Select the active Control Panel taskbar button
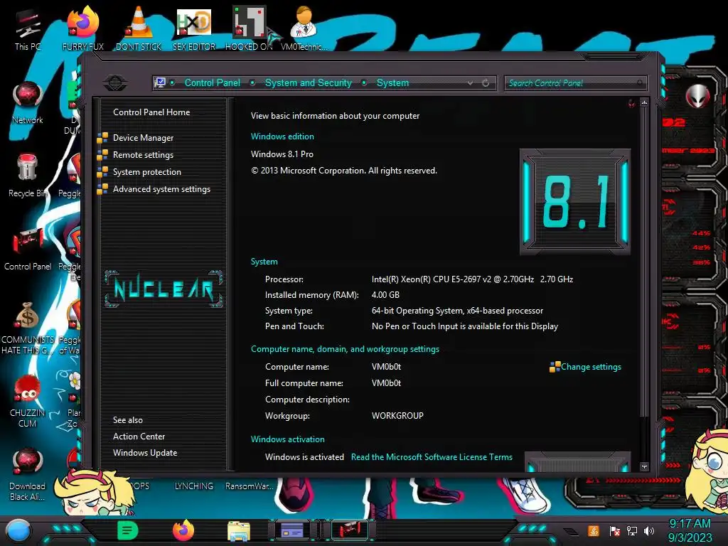The height and width of the screenshot is (546, 728). point(349,530)
